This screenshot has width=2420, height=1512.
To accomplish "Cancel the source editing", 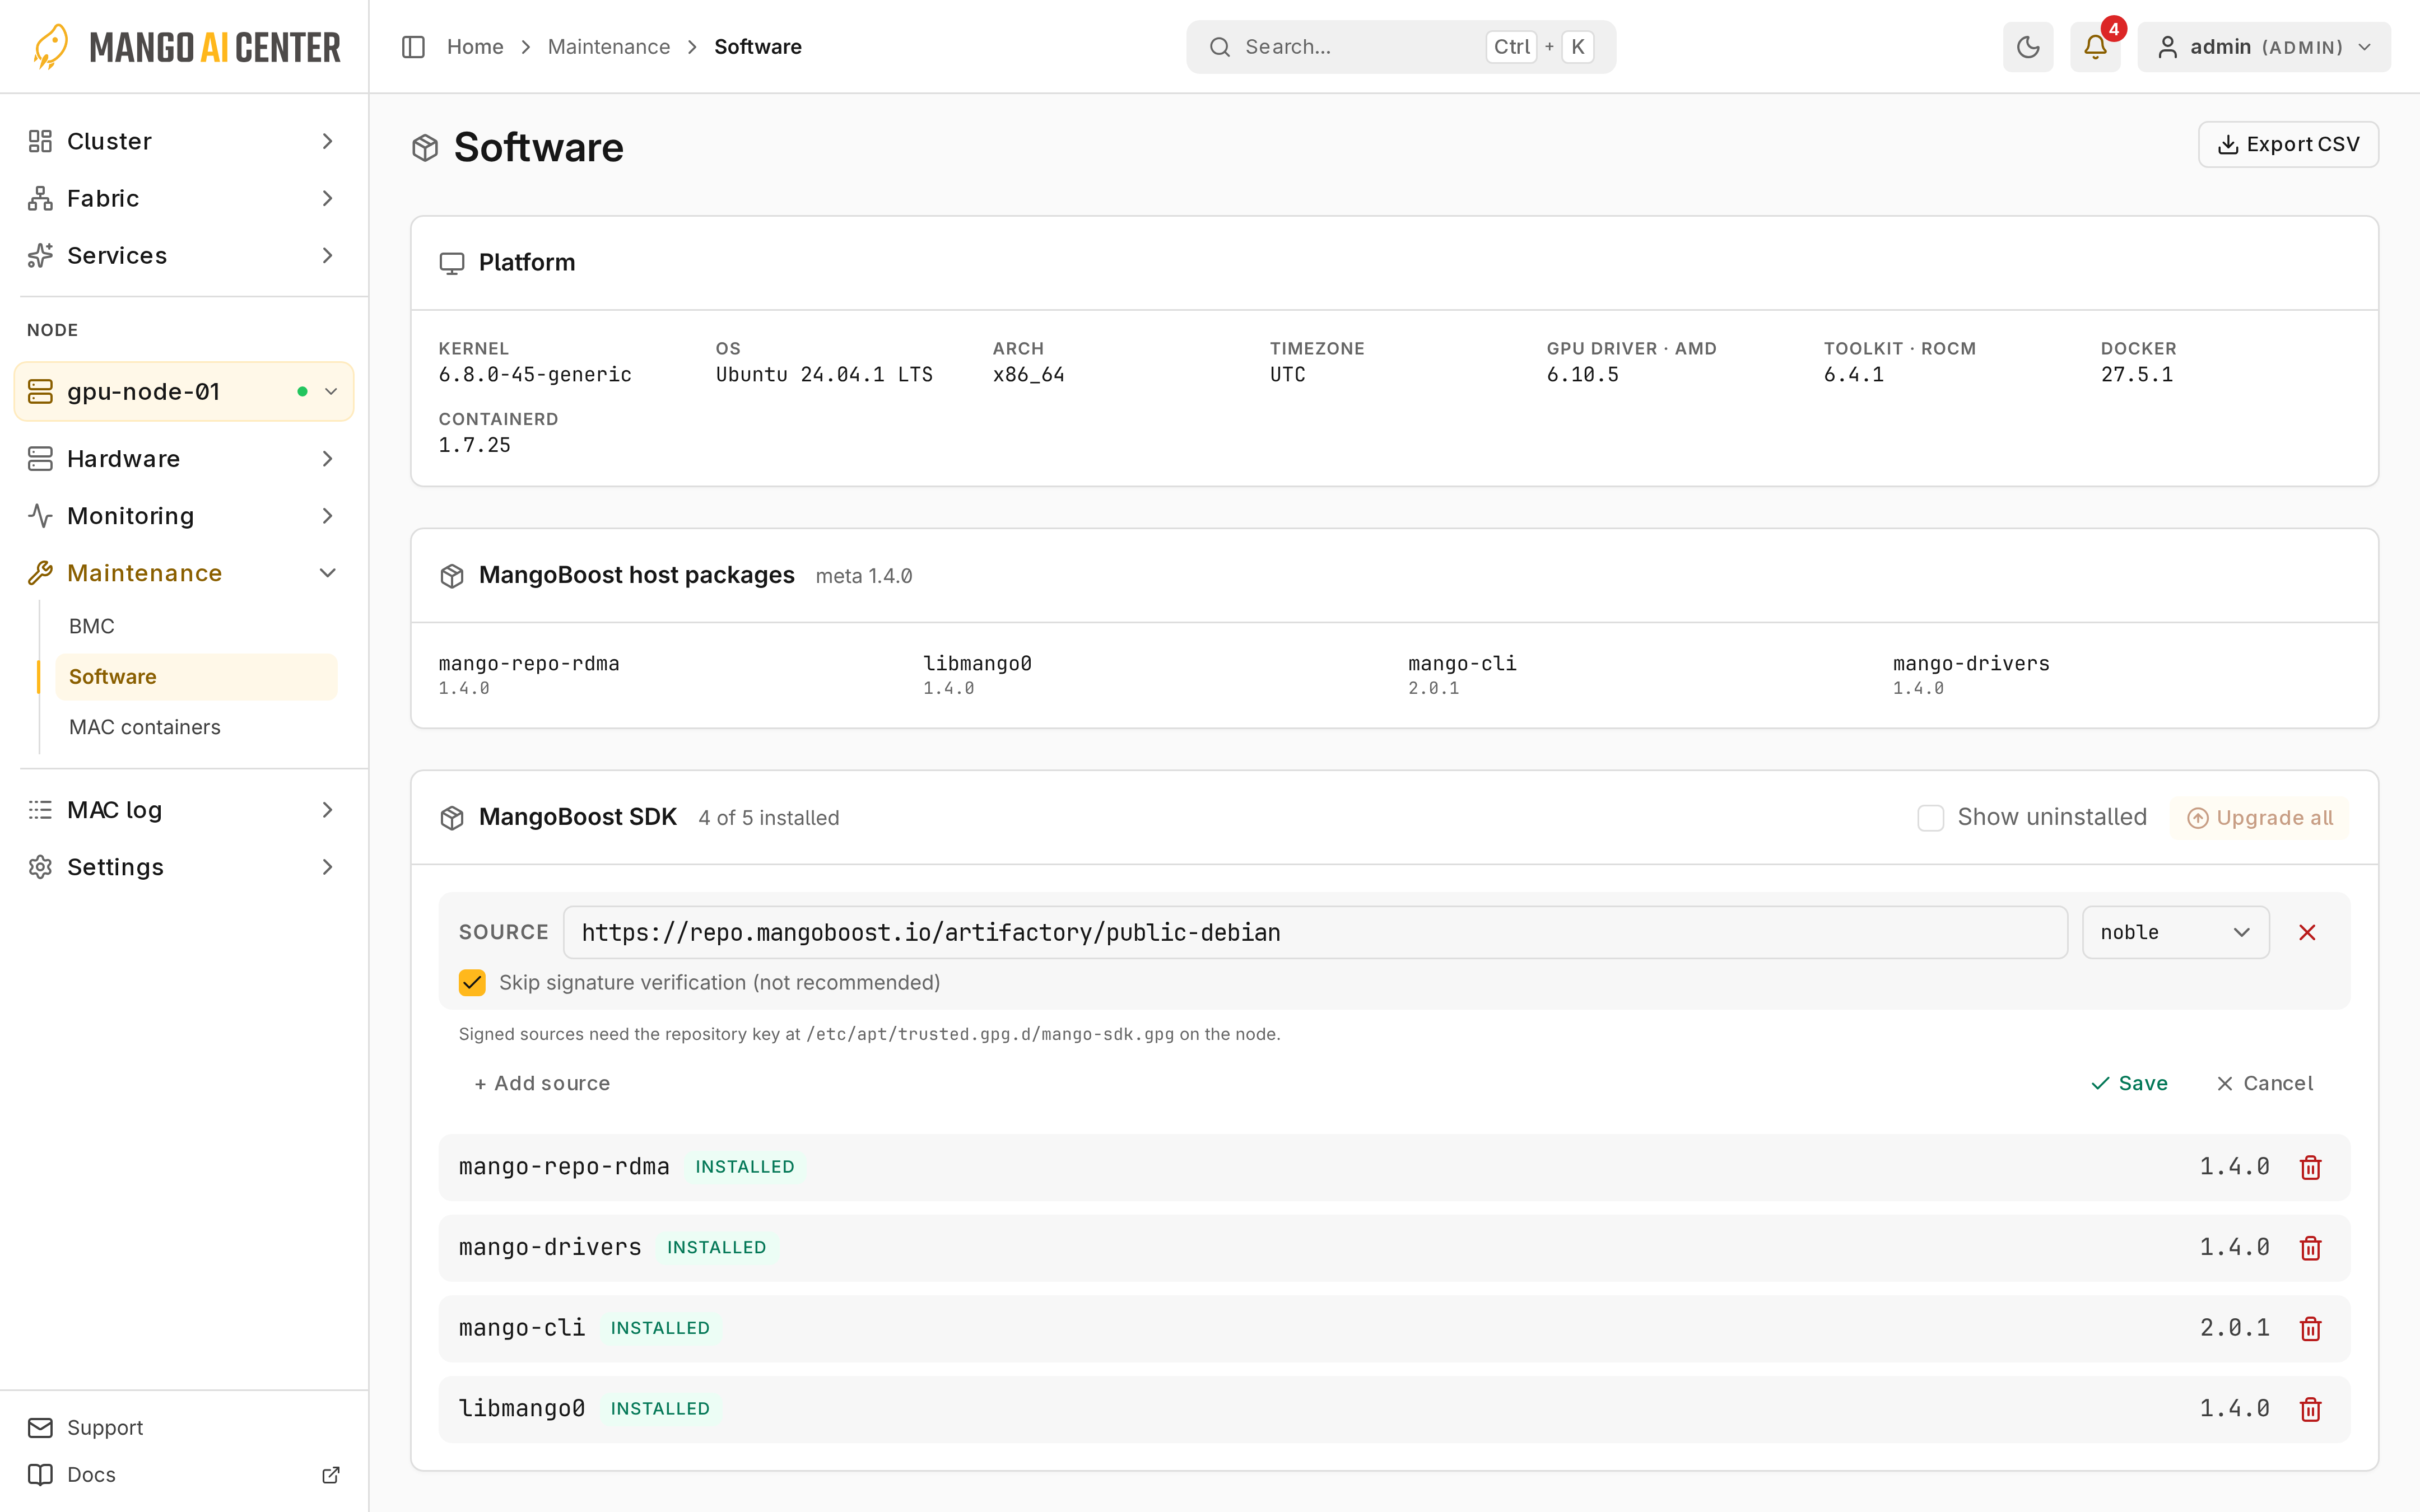I will (2265, 1083).
